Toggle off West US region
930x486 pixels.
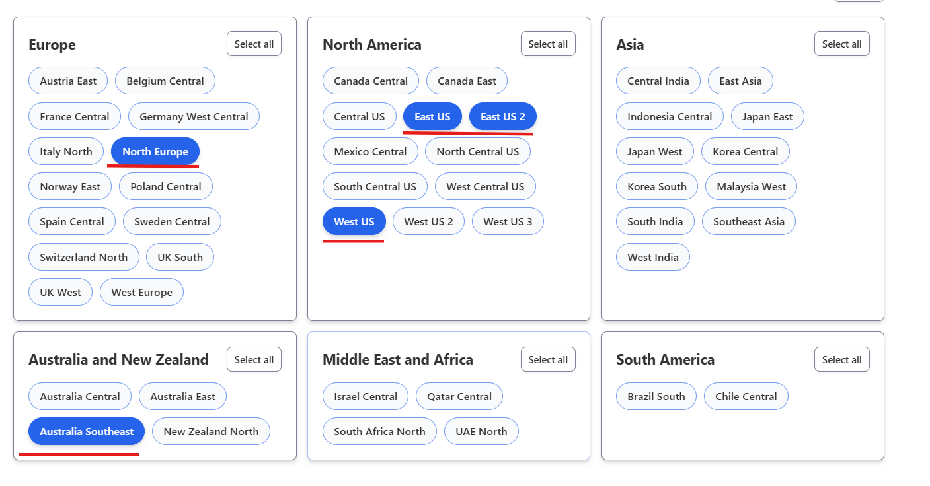354,222
